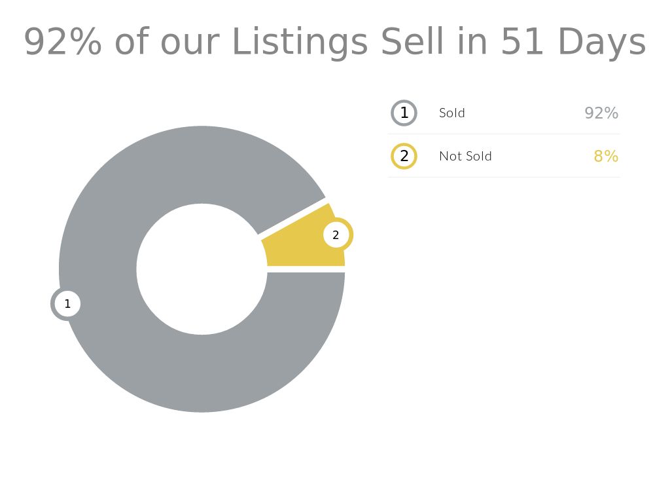Select the "Not Sold" legend label
Screen dimensions: 670x503
tap(465, 156)
